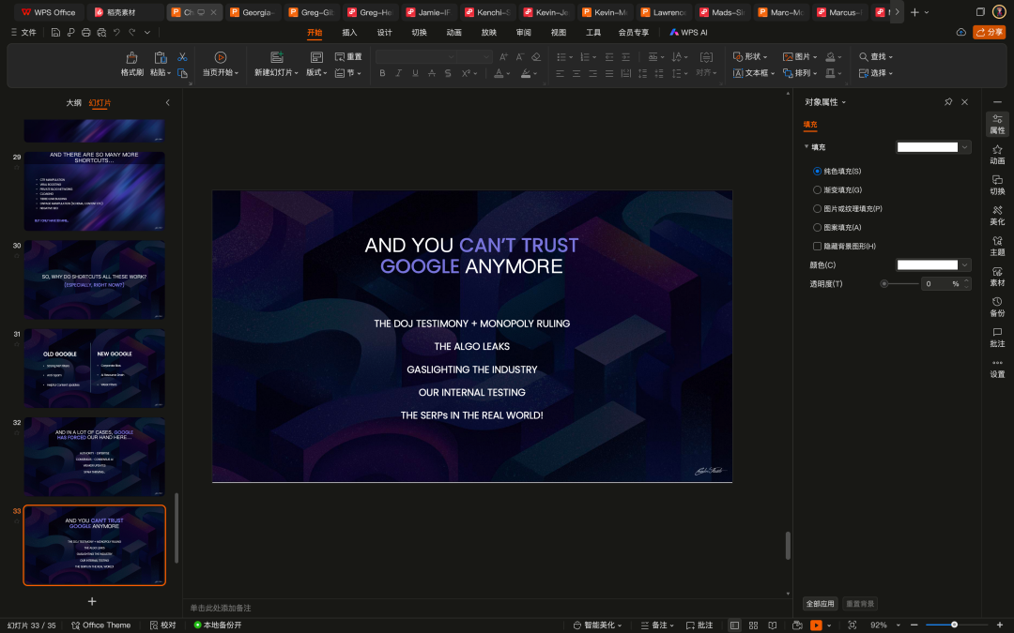Image resolution: width=1014 pixels, height=633 pixels.
Task: Open WPS AI button in ribbon
Action: [x=688, y=32]
